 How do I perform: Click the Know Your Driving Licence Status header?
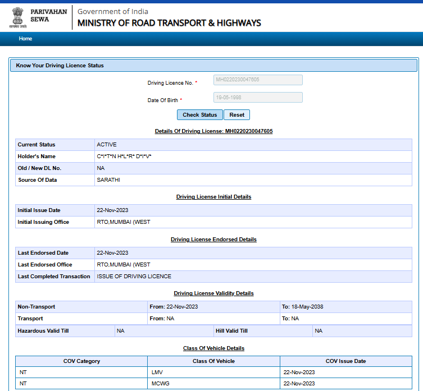pyautogui.click(x=60, y=66)
